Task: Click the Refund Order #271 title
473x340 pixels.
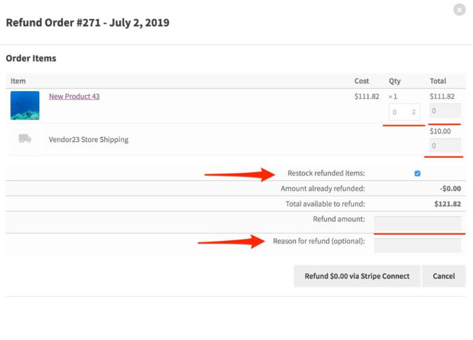Action: [88, 22]
